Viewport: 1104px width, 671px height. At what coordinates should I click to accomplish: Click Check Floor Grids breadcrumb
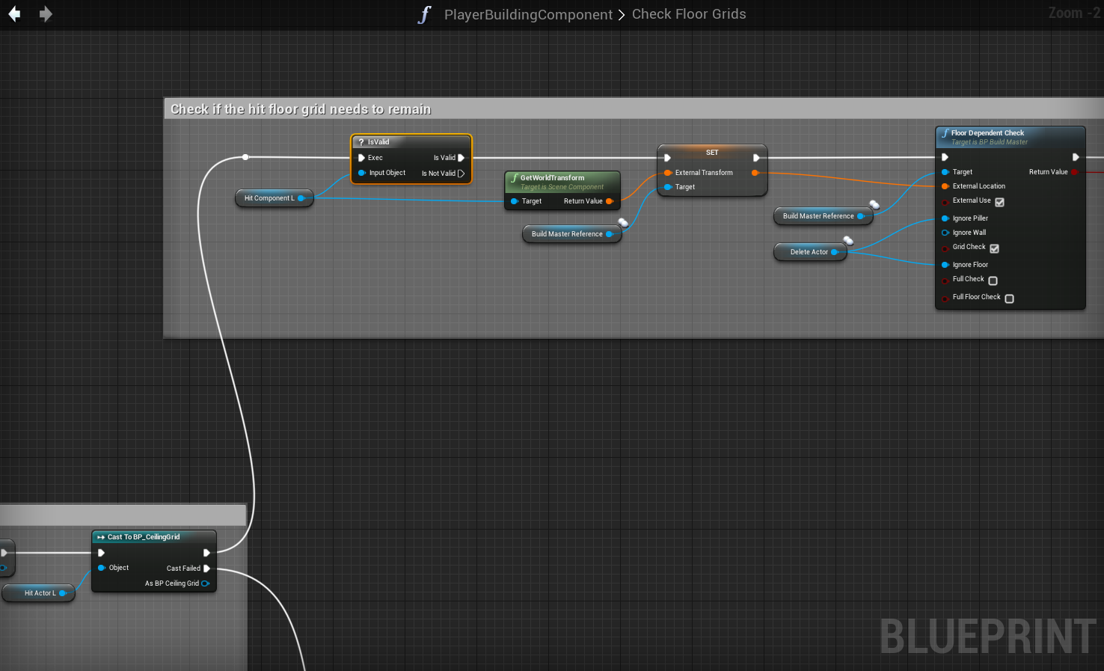[688, 14]
